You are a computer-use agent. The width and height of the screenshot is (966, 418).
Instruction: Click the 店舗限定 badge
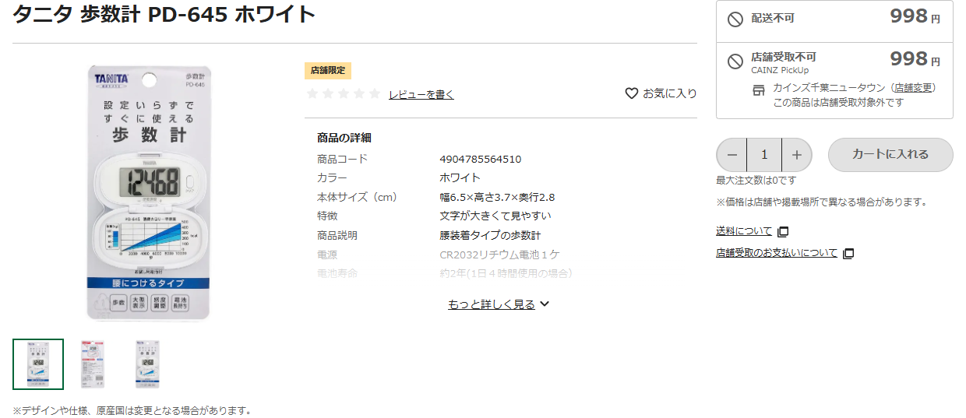click(328, 70)
